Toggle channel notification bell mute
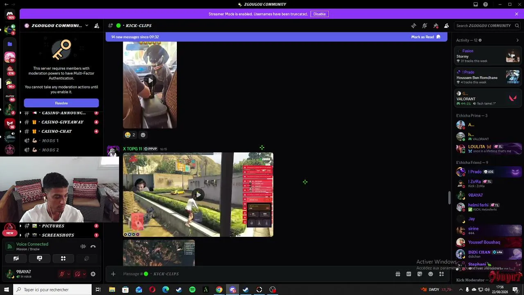524x295 pixels. tap(425, 25)
